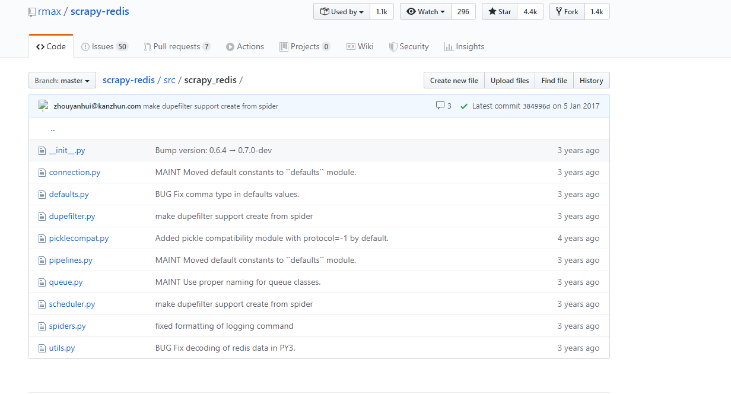
Task: Click the green commit status checkmark
Action: (464, 106)
